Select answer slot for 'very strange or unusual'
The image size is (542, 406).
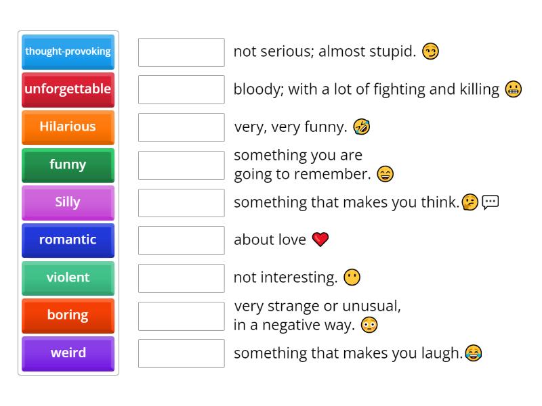(181, 316)
